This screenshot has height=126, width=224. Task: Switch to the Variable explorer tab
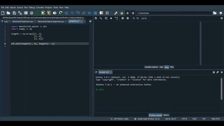pos(151,67)
